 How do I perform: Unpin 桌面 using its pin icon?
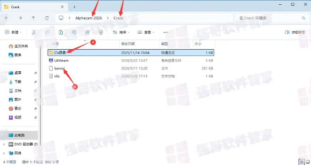point(36,73)
